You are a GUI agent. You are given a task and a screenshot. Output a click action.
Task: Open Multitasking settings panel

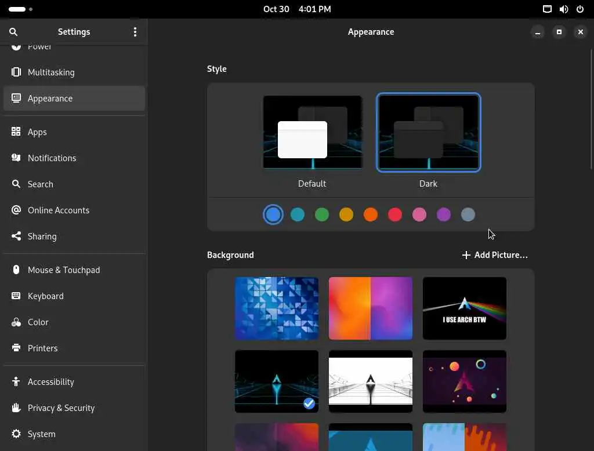pyautogui.click(x=74, y=72)
